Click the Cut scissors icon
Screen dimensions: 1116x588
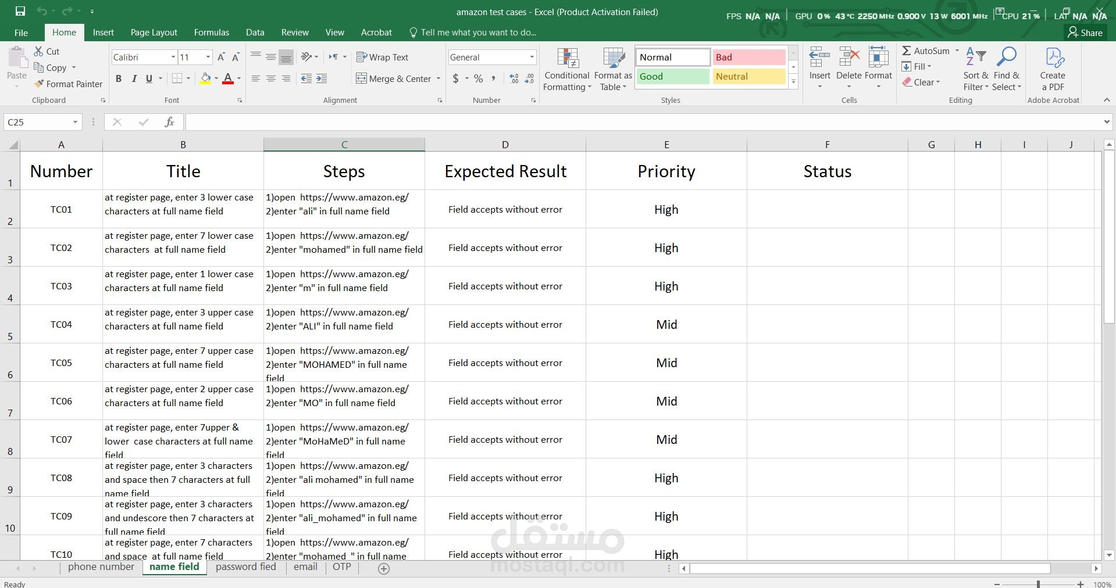tap(38, 51)
